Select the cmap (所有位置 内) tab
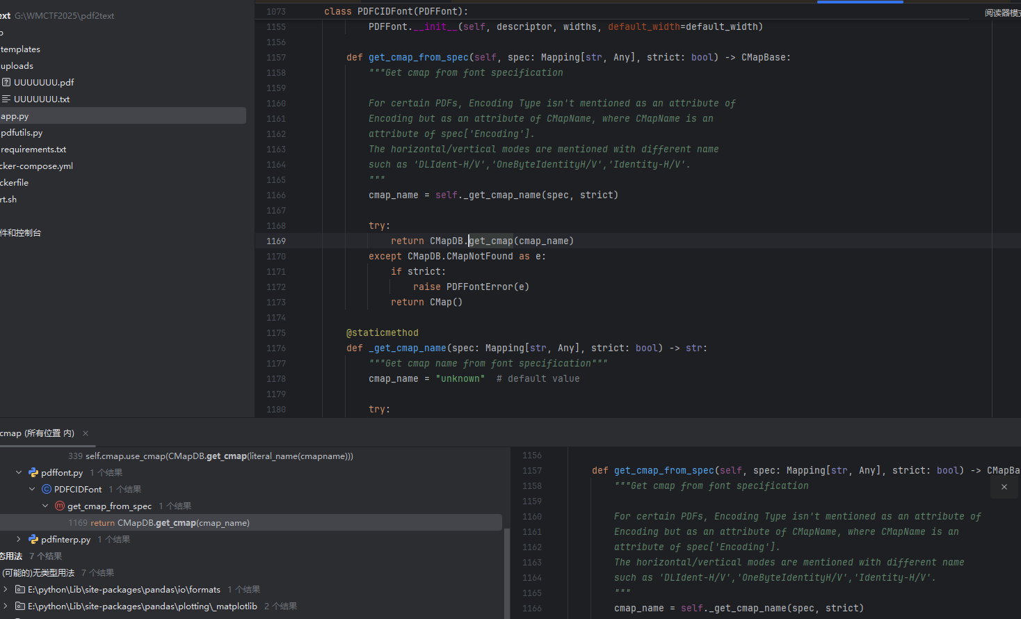The width and height of the screenshot is (1021, 619). [37, 433]
